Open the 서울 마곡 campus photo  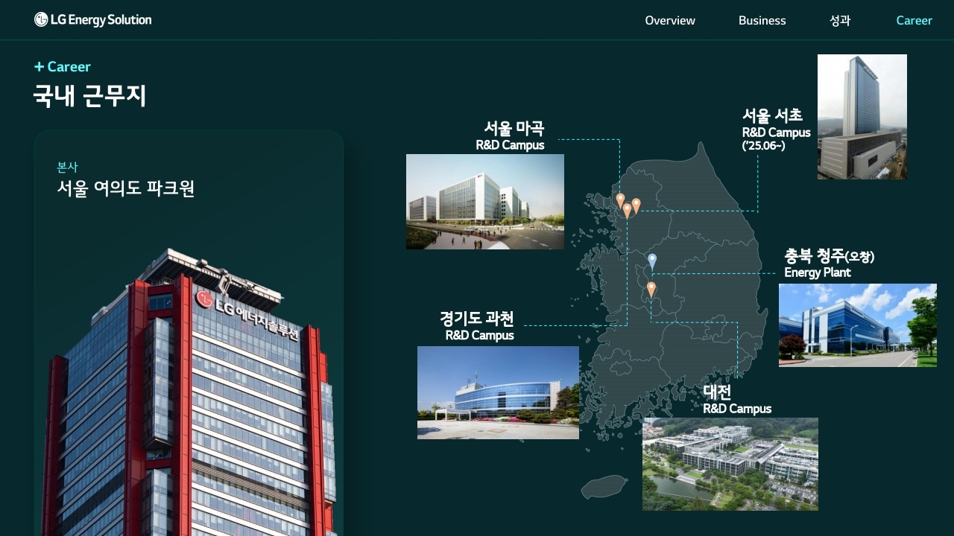[x=484, y=202]
